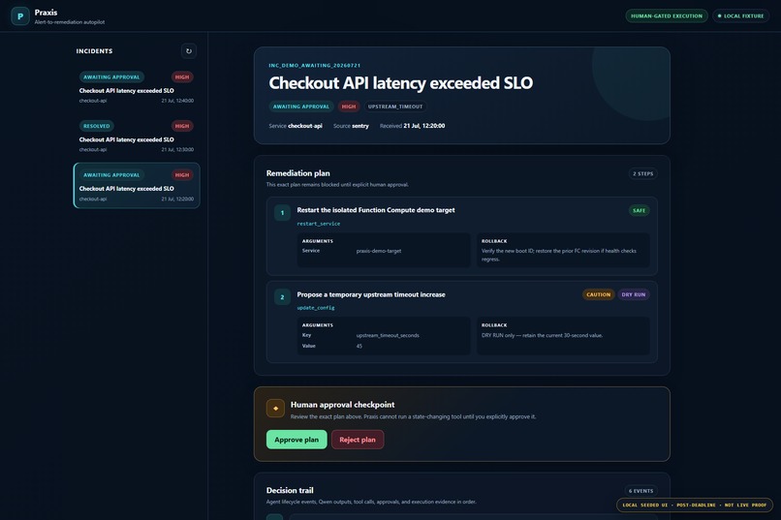Click the Decision trail heading
This screenshot has width=781, height=520.
290,490
